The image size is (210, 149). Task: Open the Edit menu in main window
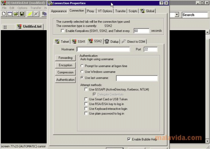[12, 8]
